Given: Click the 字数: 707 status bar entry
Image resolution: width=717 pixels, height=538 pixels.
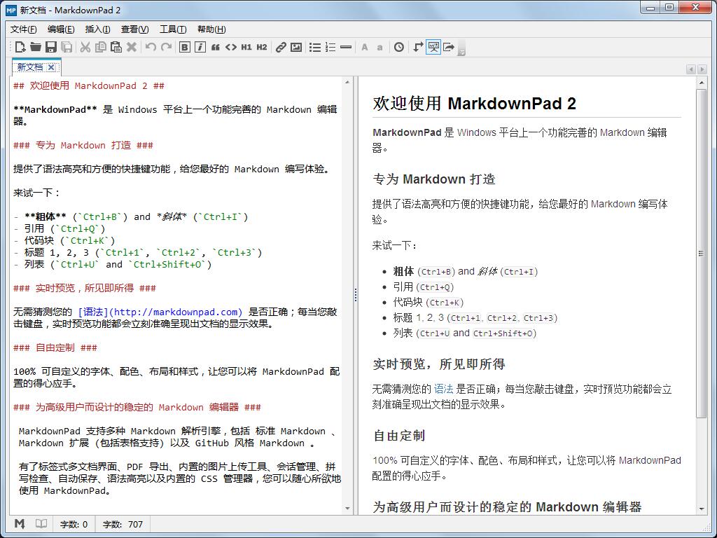Looking at the screenshot, I should 123,524.
